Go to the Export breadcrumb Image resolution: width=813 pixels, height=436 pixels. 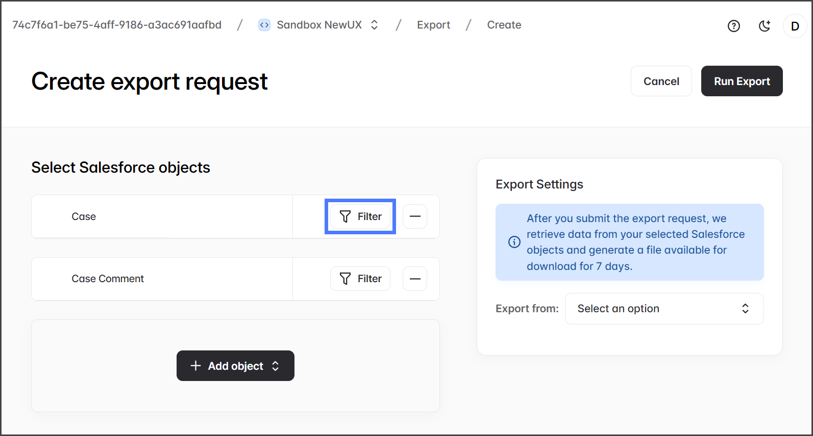[433, 25]
